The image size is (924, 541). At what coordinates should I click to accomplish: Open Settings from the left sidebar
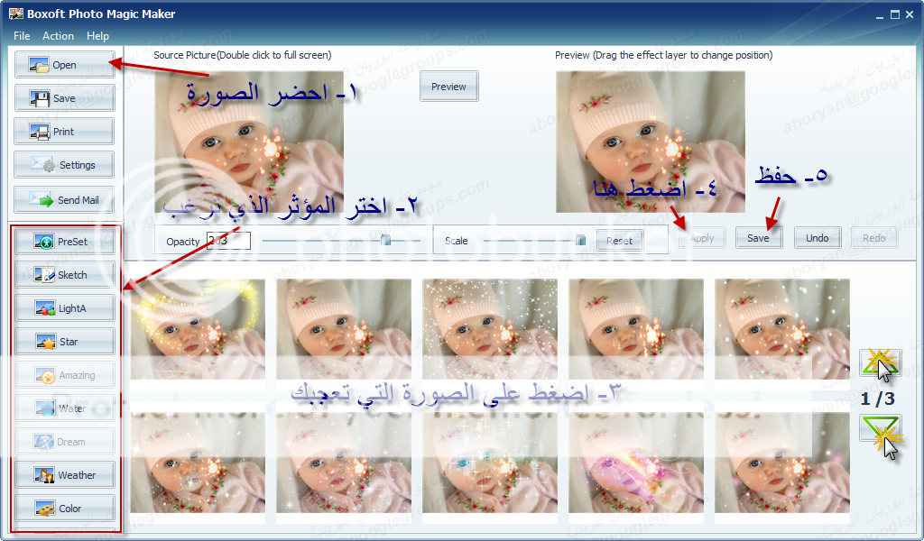pos(63,165)
